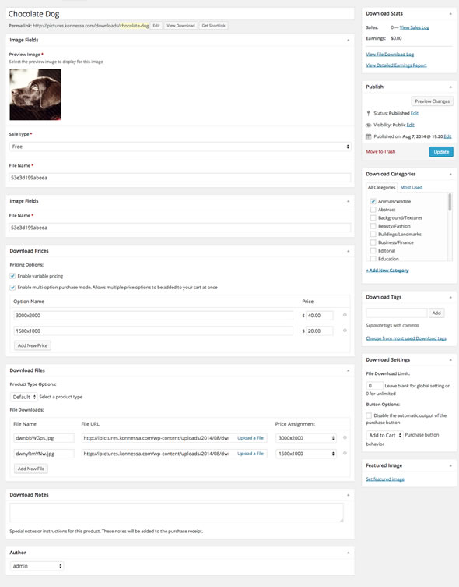The width and height of the screenshot is (459, 587).
Task: Select the All Categories tab
Action: point(381,187)
